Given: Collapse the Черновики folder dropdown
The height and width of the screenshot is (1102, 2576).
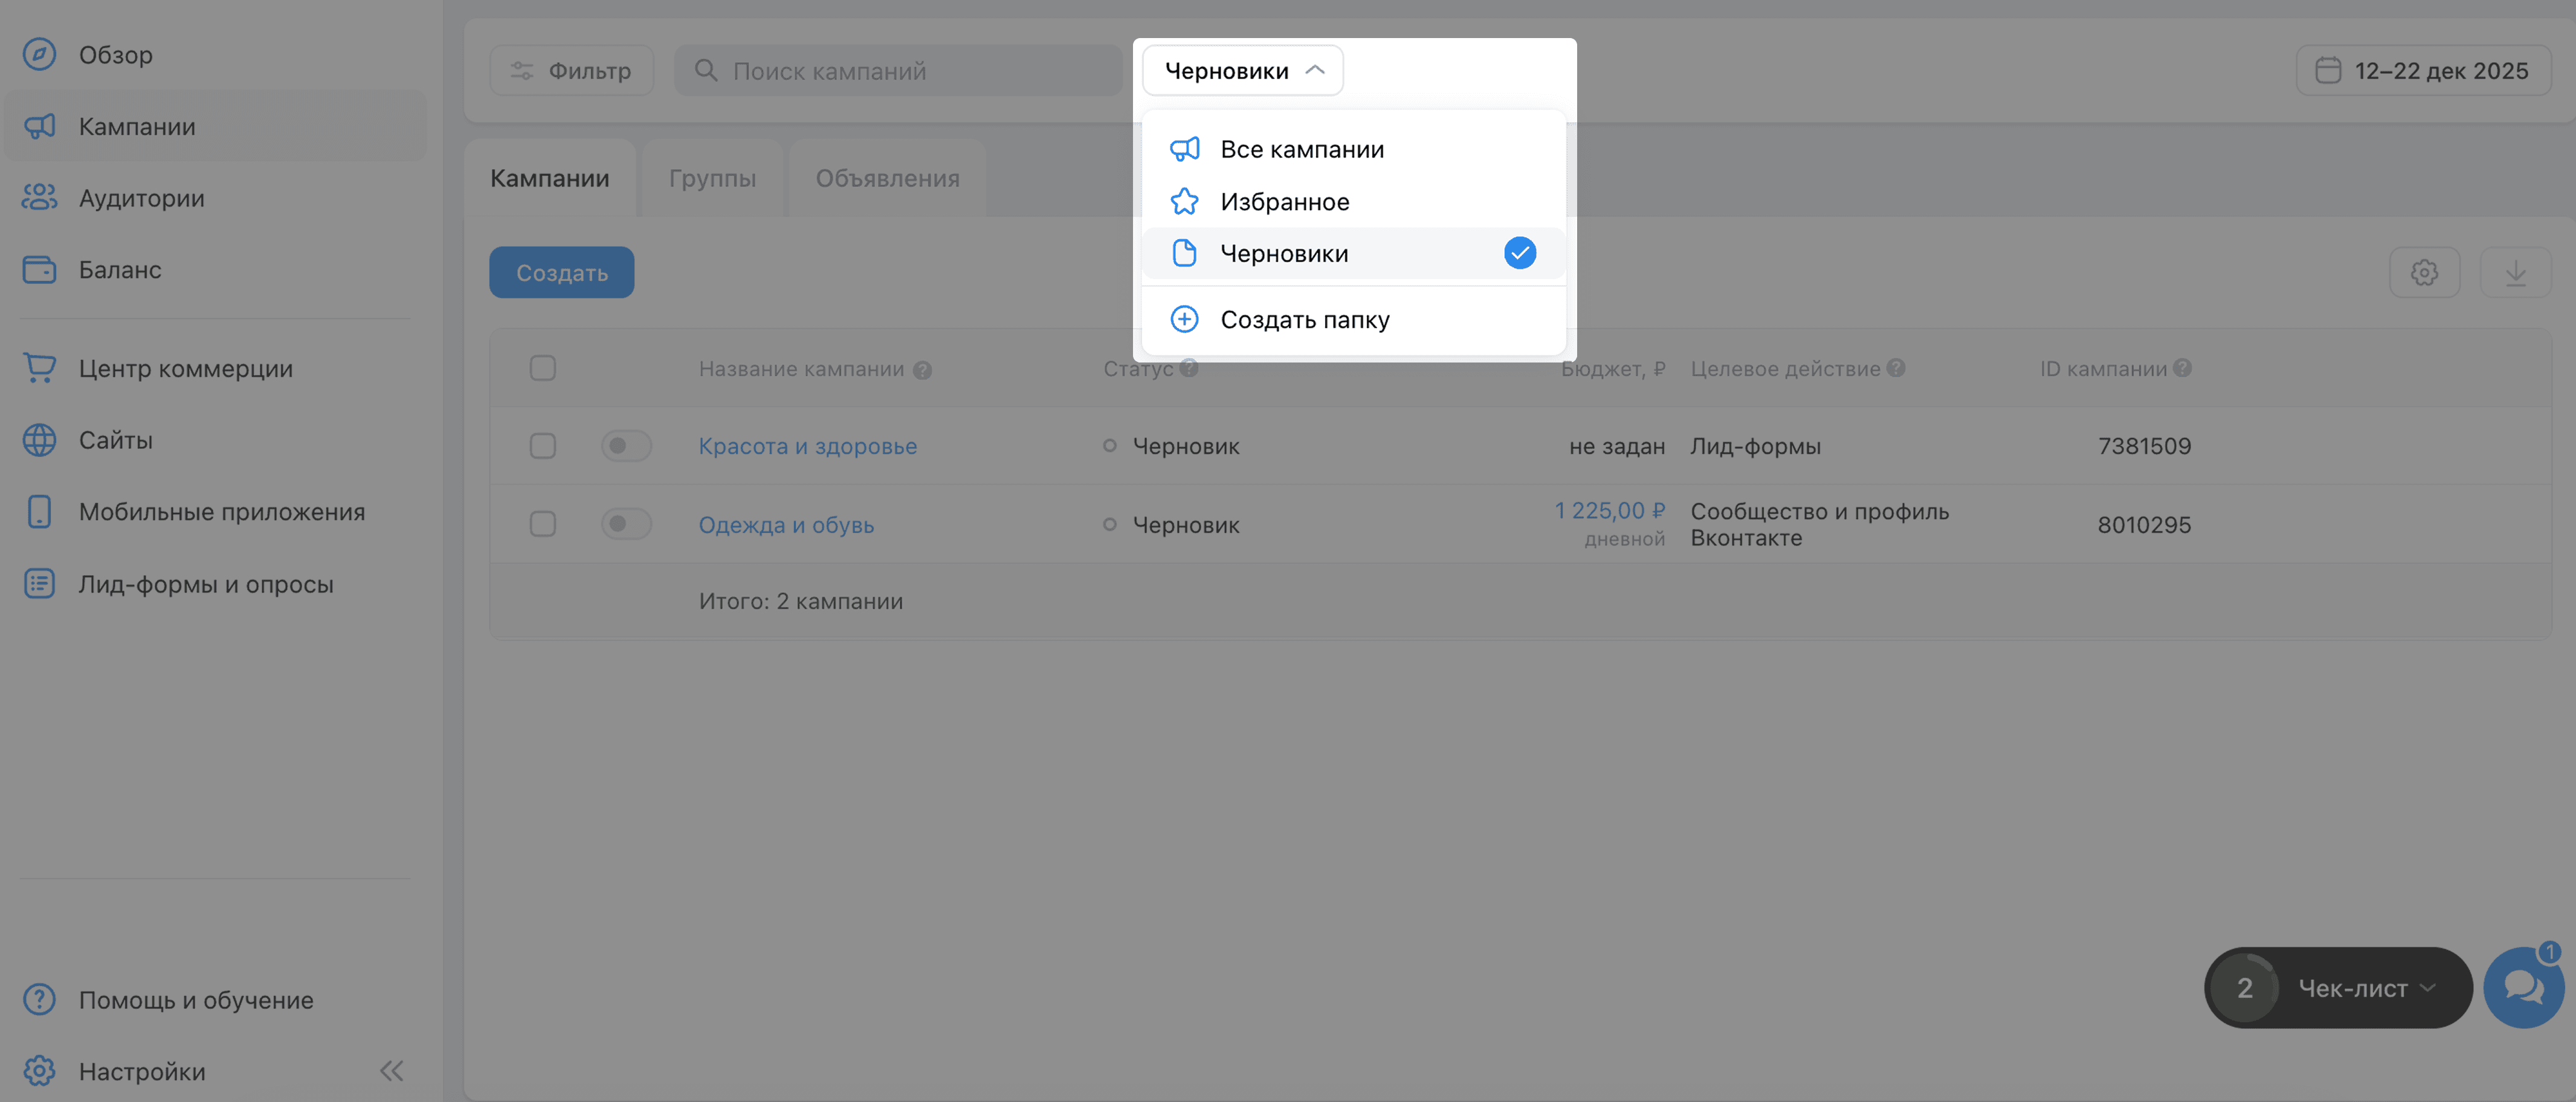Looking at the screenshot, I should pos(1242,70).
